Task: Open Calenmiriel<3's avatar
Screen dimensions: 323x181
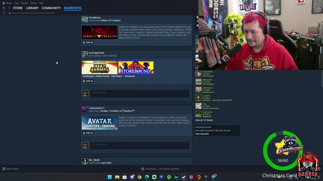Action: point(85,109)
